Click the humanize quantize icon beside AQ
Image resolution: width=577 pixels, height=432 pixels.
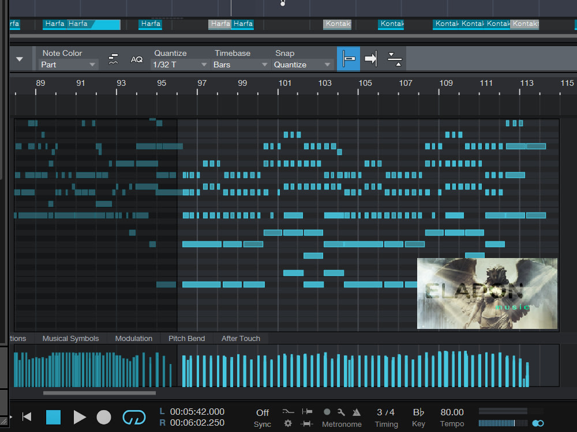tap(113, 59)
